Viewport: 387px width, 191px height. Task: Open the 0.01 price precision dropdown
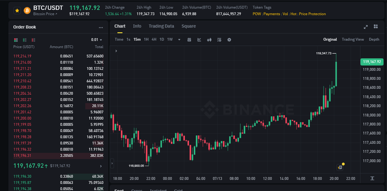pyautogui.click(x=97, y=40)
